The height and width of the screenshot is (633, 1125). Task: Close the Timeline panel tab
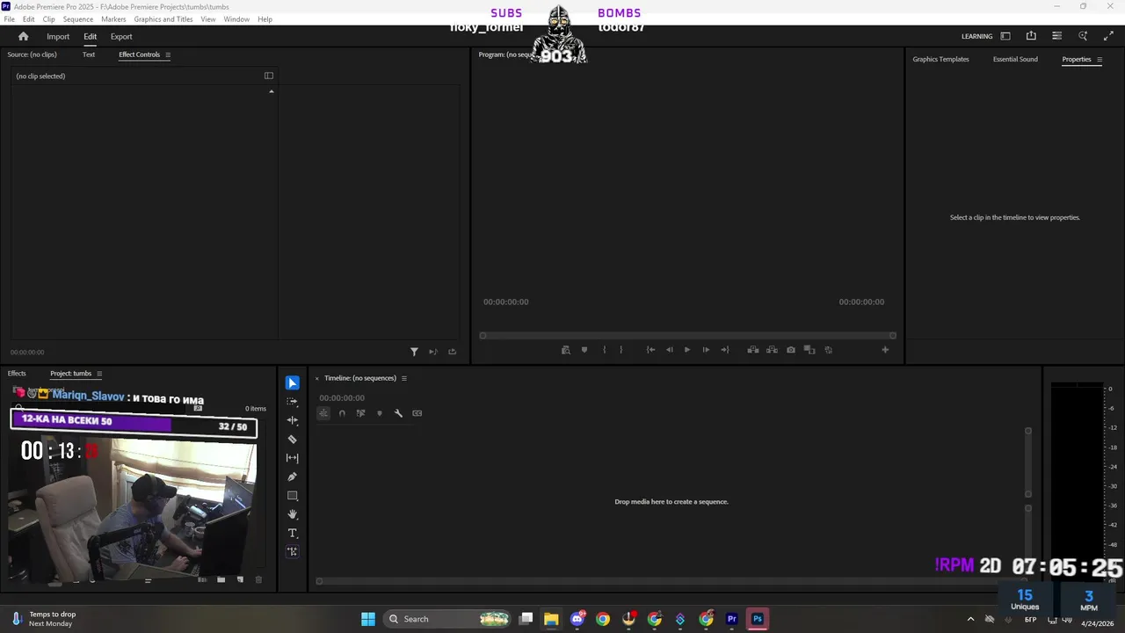coord(317,379)
